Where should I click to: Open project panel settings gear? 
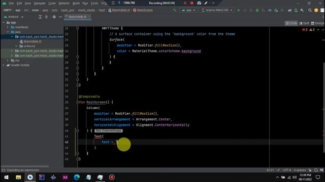click(x=54, y=17)
